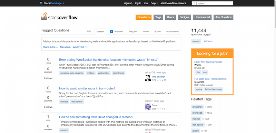Viewport: 276px width, 133px height.
Task: Click log in link
Action: click(138, 3)
